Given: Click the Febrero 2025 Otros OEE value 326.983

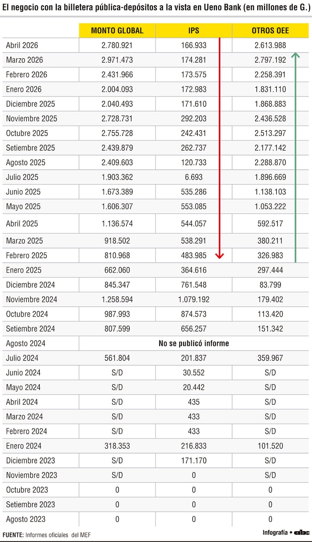Looking at the screenshot, I should 270,256.
